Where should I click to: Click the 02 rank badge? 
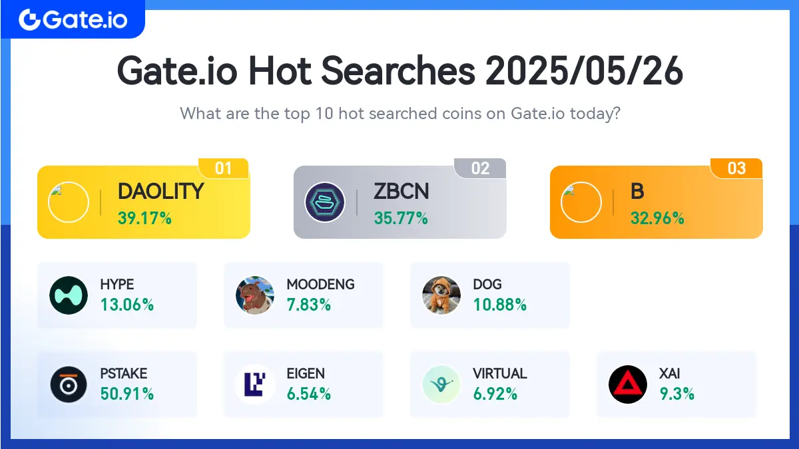point(480,168)
